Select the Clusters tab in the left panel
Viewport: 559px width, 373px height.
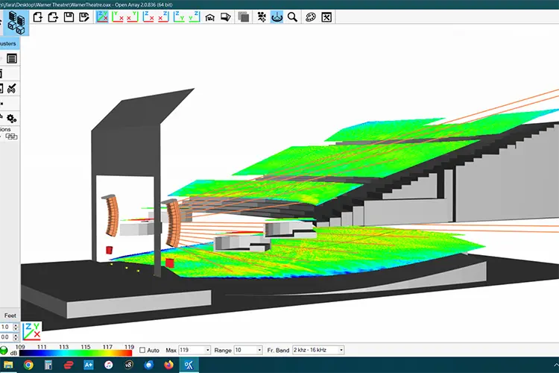pos(8,43)
